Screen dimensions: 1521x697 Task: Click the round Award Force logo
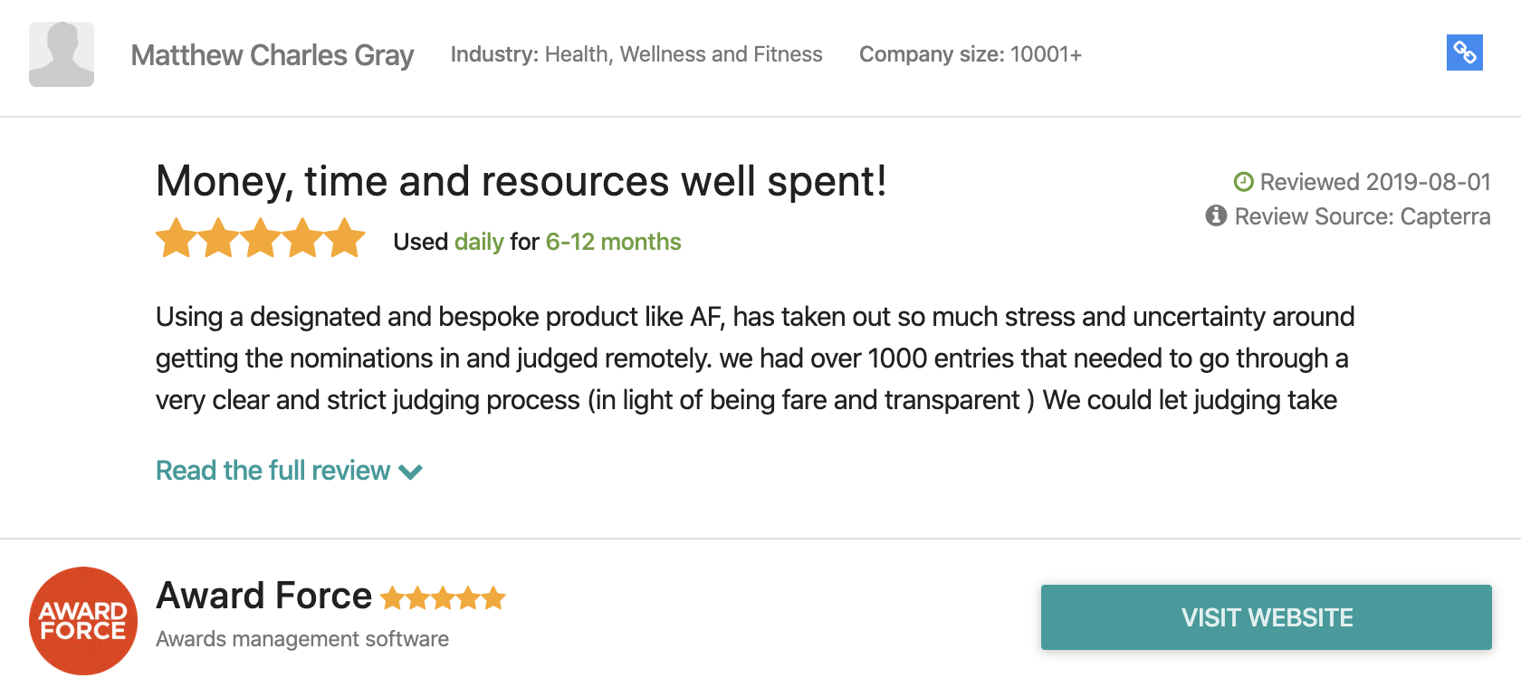point(83,621)
